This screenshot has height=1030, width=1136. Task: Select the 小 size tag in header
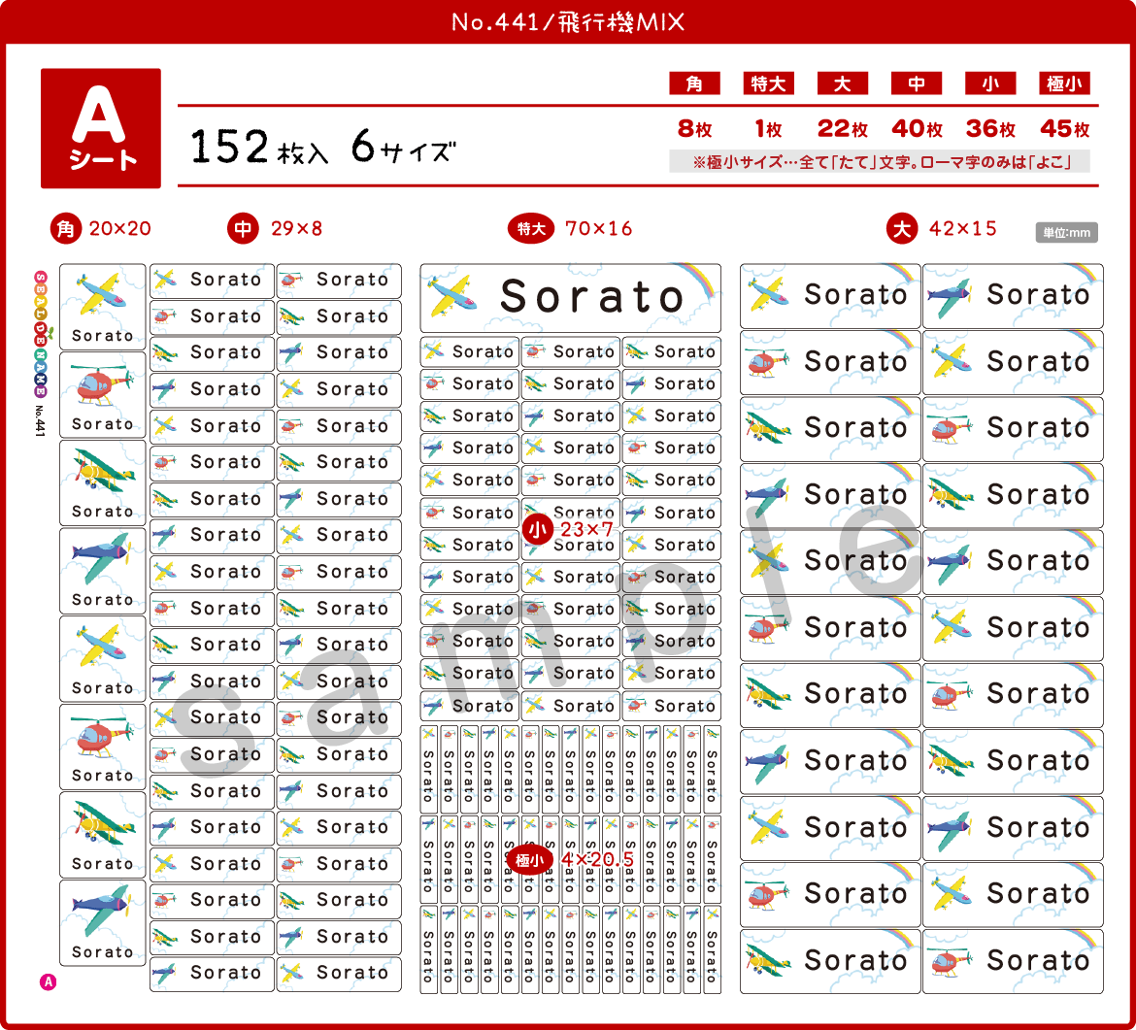990,83
